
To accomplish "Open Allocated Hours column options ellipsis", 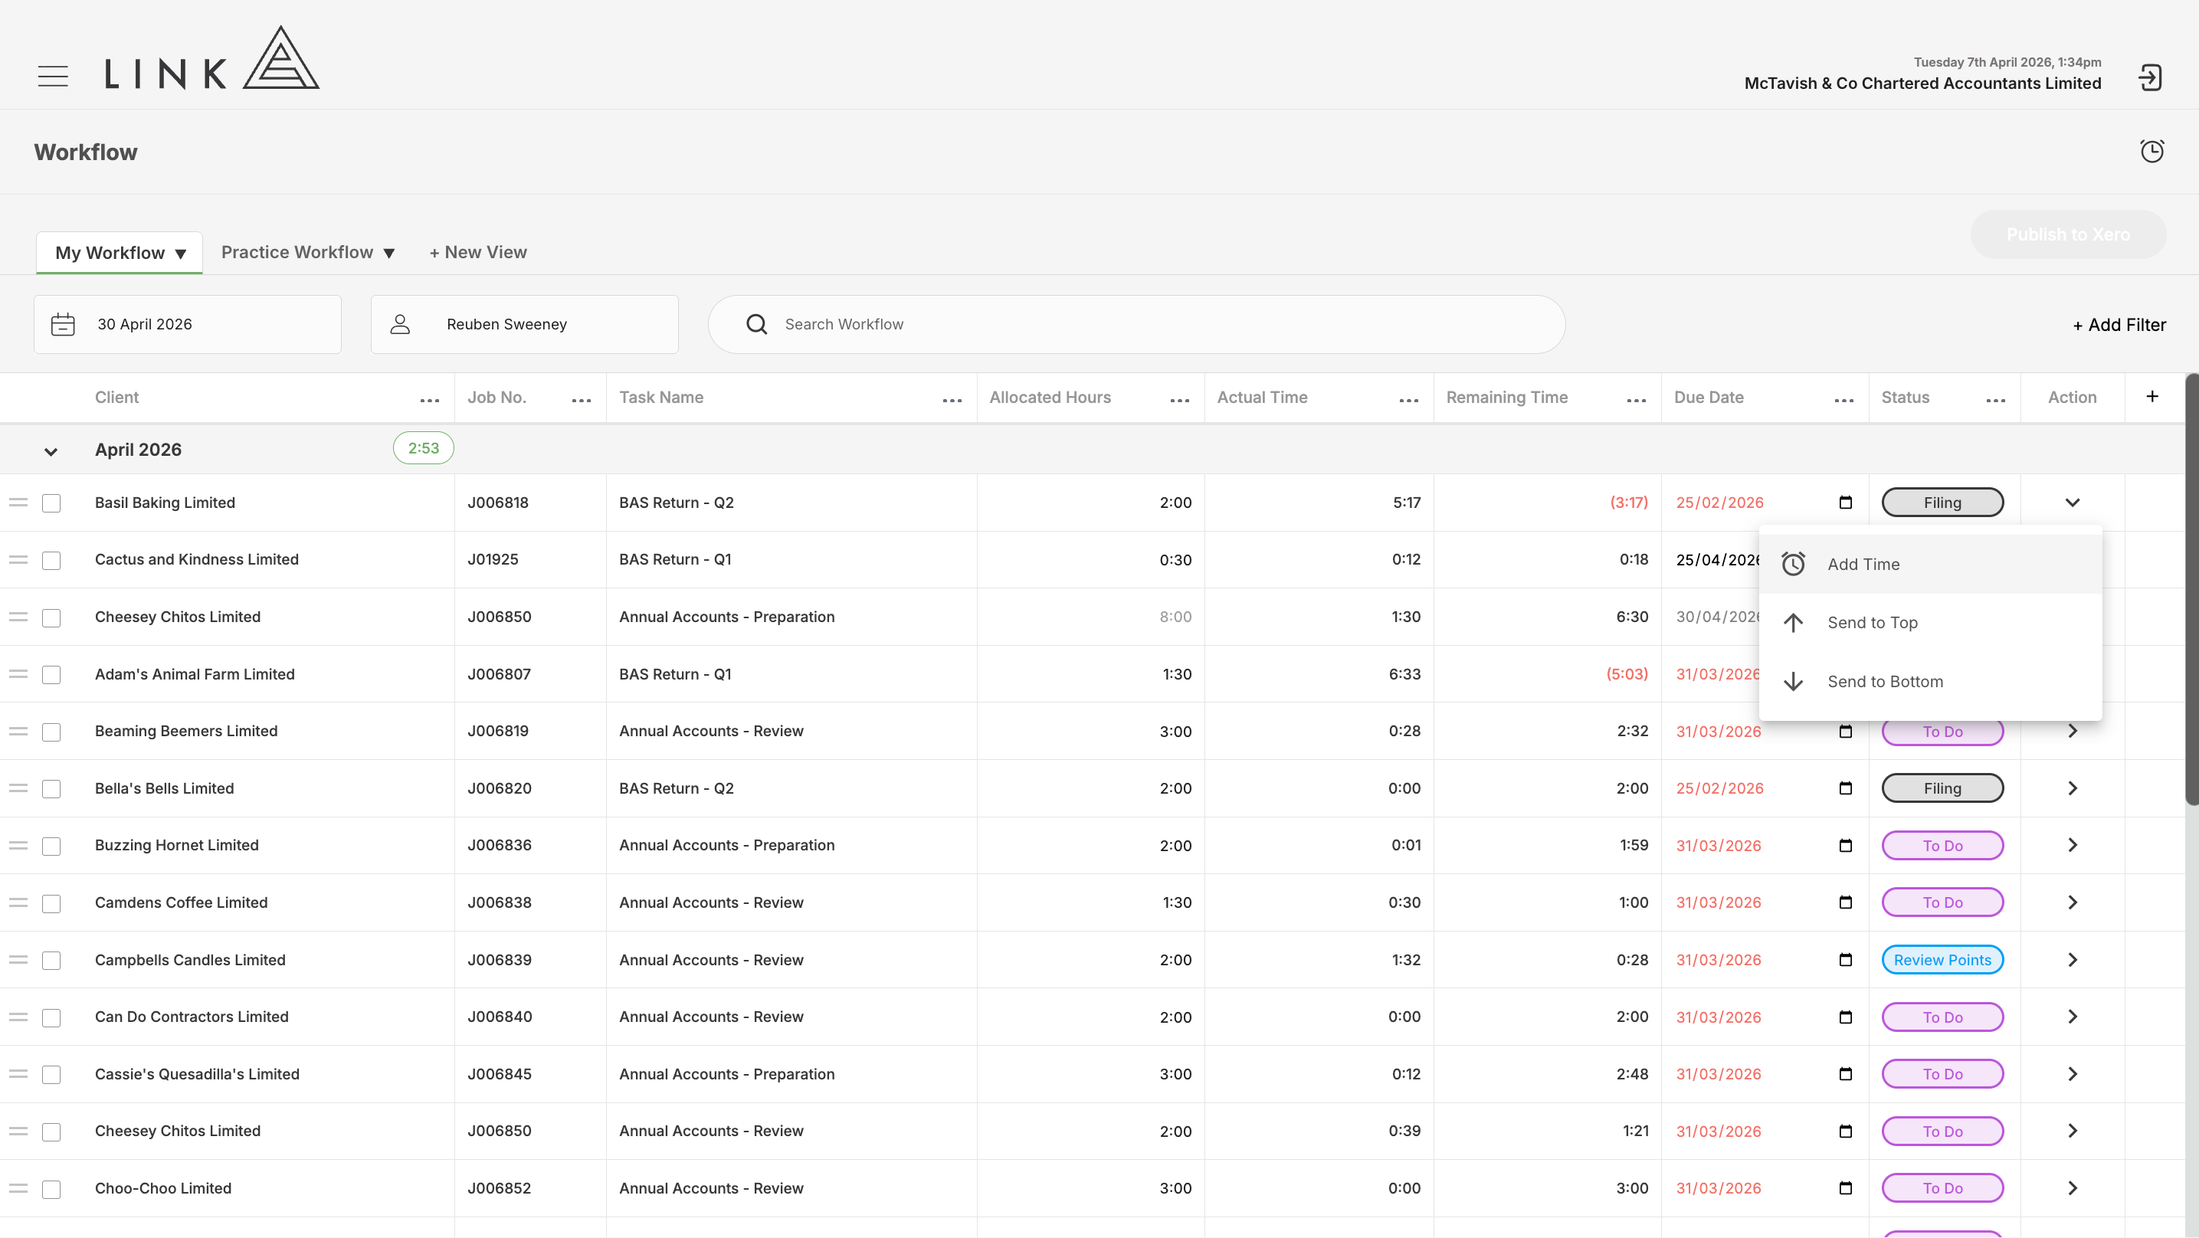I will [1180, 400].
